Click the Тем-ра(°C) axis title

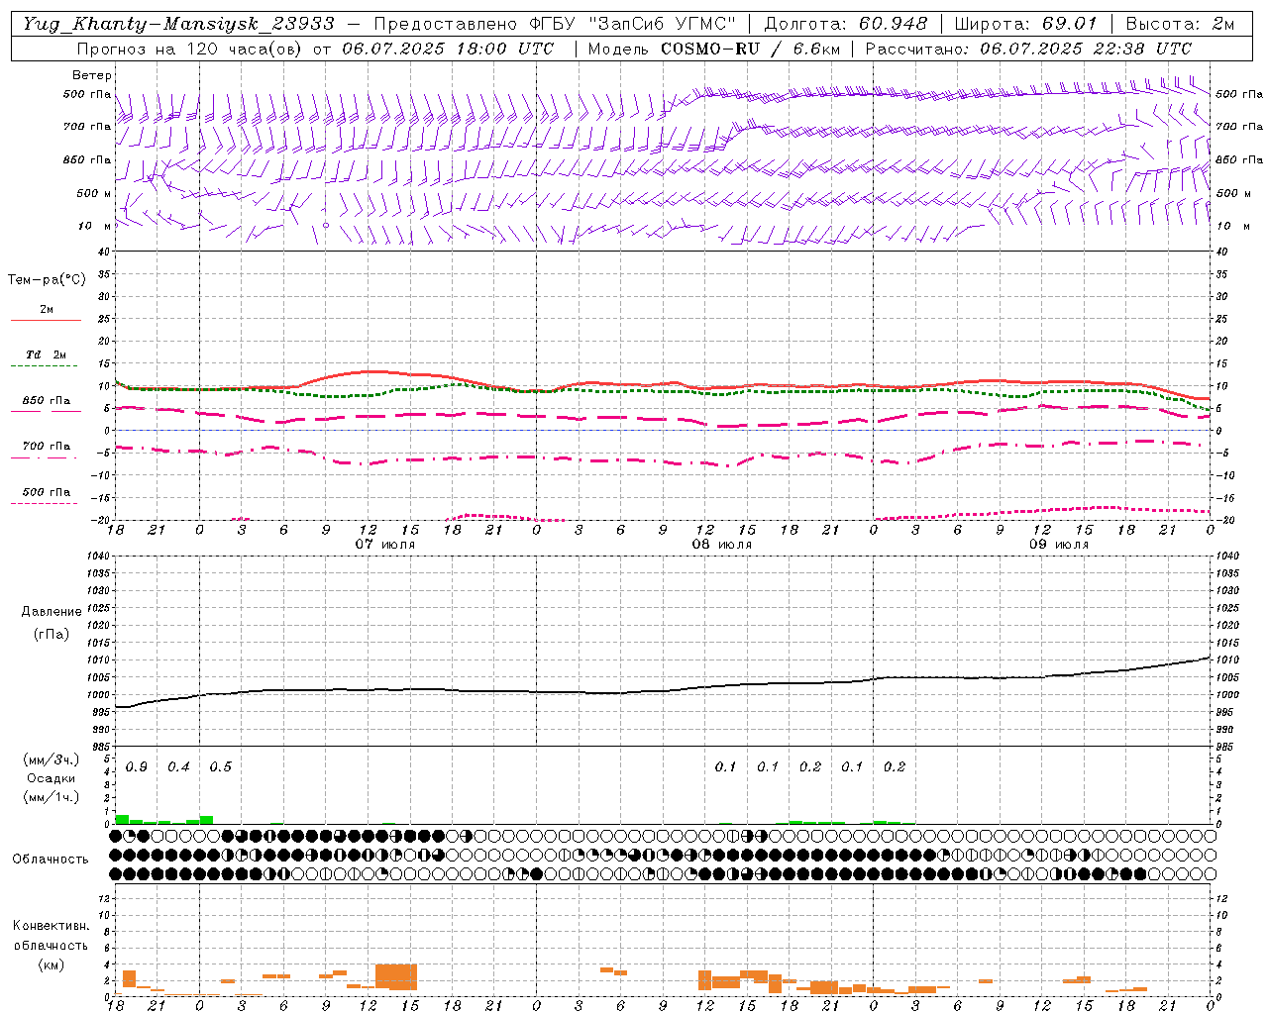click(x=47, y=280)
